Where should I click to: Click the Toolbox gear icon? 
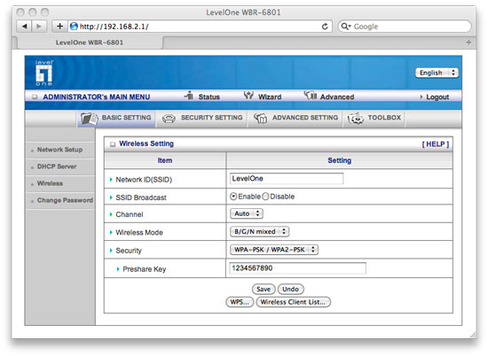click(x=356, y=119)
